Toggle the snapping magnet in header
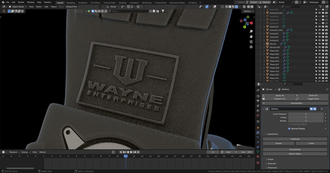 click(x=128, y=7)
